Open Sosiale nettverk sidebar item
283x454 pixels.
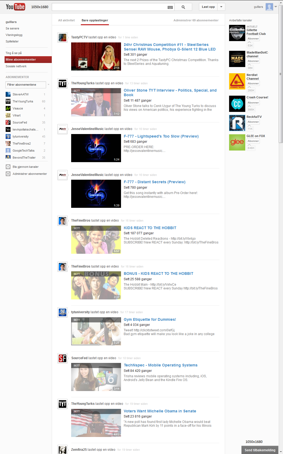[x=16, y=66]
